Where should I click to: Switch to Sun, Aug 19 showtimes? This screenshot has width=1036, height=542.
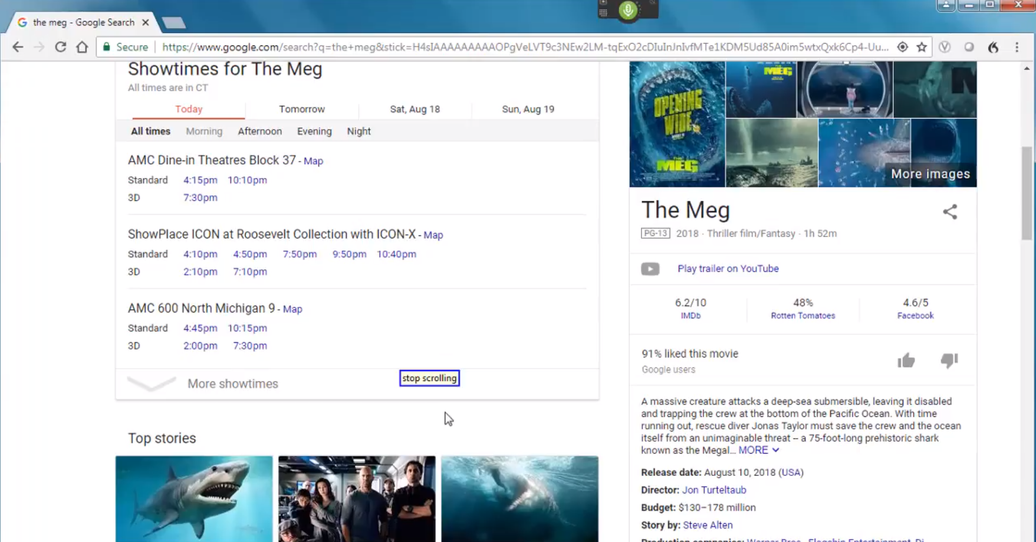coord(528,109)
